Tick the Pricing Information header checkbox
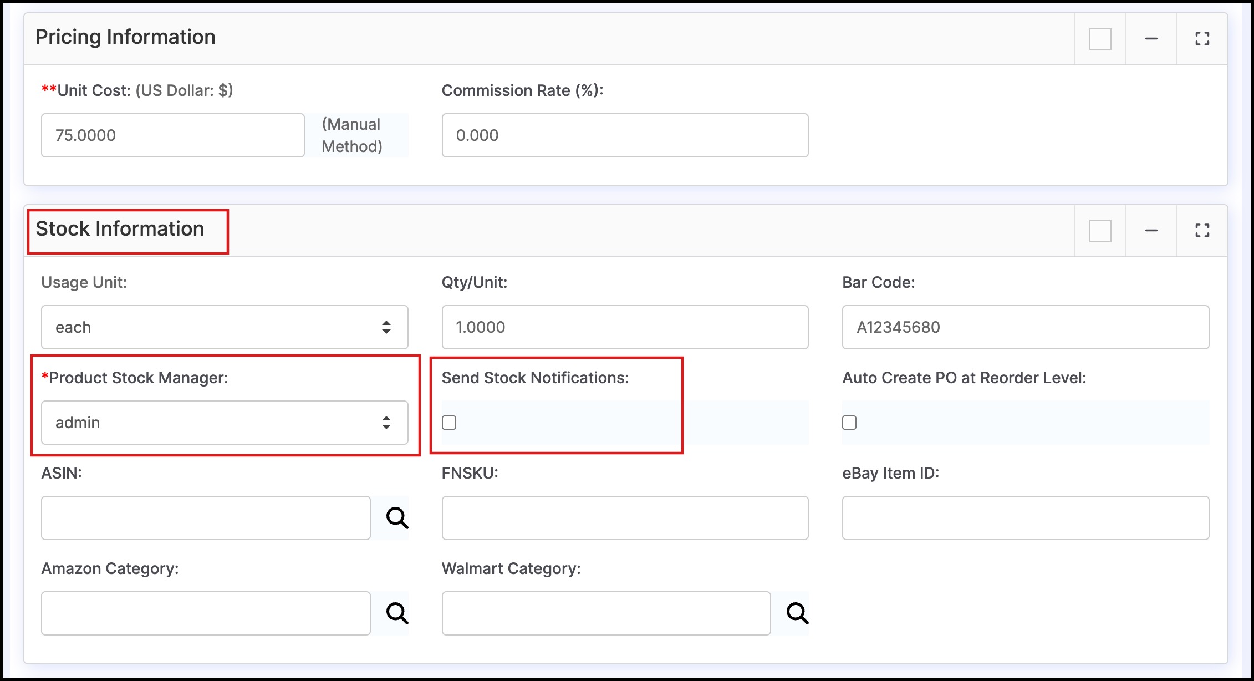Screen dimensions: 1254x681 click(1100, 39)
